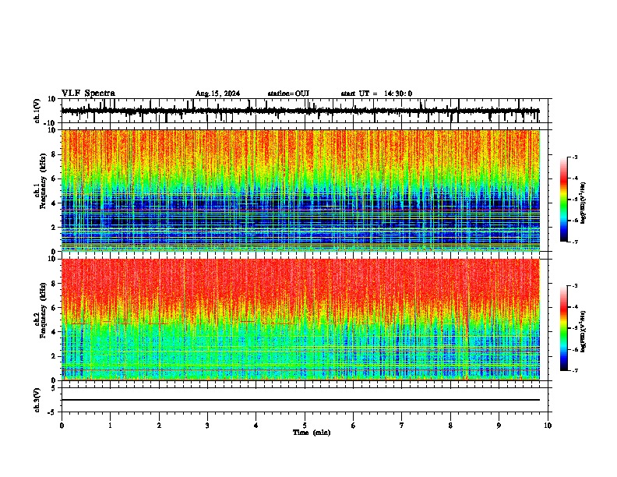This screenshot has width=617, height=477.
Task: Click time axis tick label '2'
Action: point(159,426)
